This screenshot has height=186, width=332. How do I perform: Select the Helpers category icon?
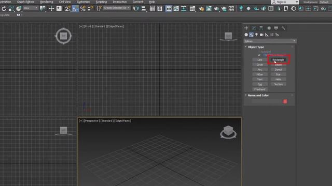coord(267,35)
